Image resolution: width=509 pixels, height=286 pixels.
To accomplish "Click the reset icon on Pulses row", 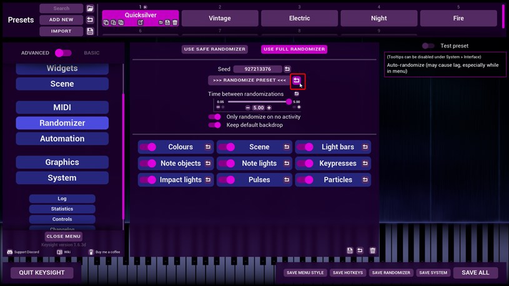I will tap(287, 179).
